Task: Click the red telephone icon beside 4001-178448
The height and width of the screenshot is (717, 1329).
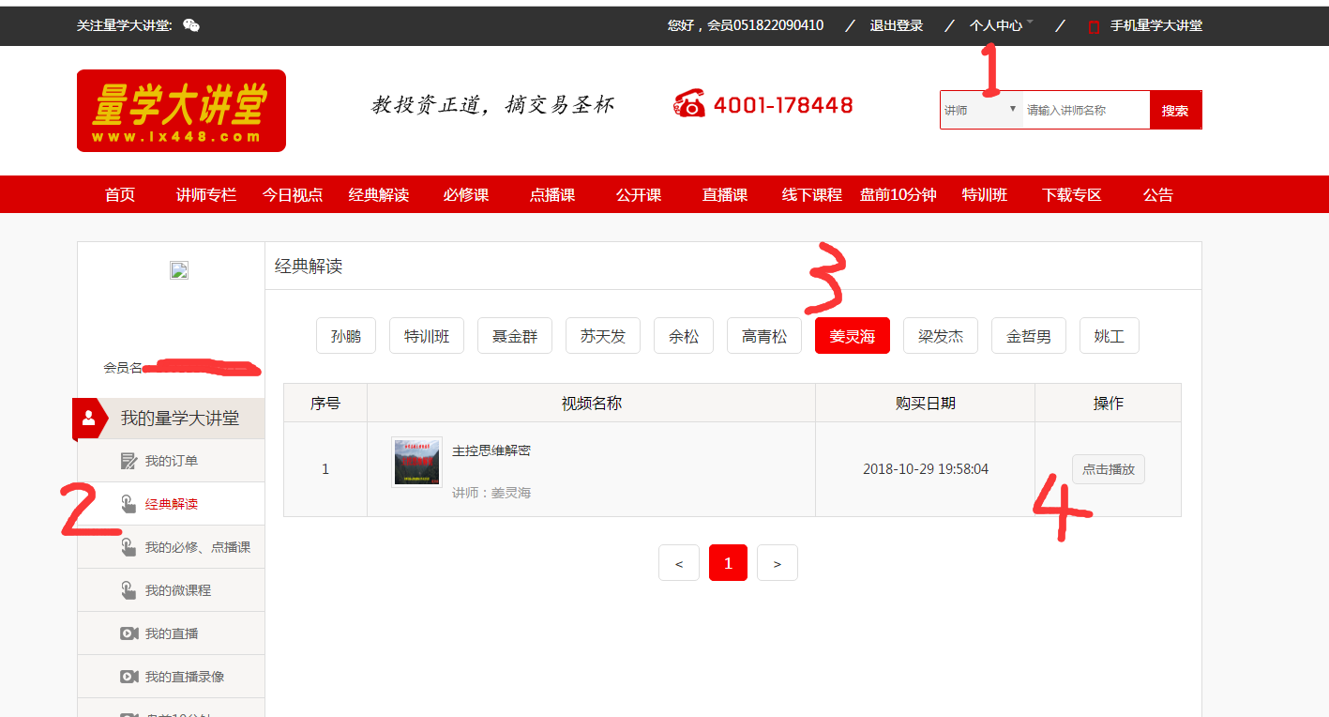Action: click(x=689, y=103)
